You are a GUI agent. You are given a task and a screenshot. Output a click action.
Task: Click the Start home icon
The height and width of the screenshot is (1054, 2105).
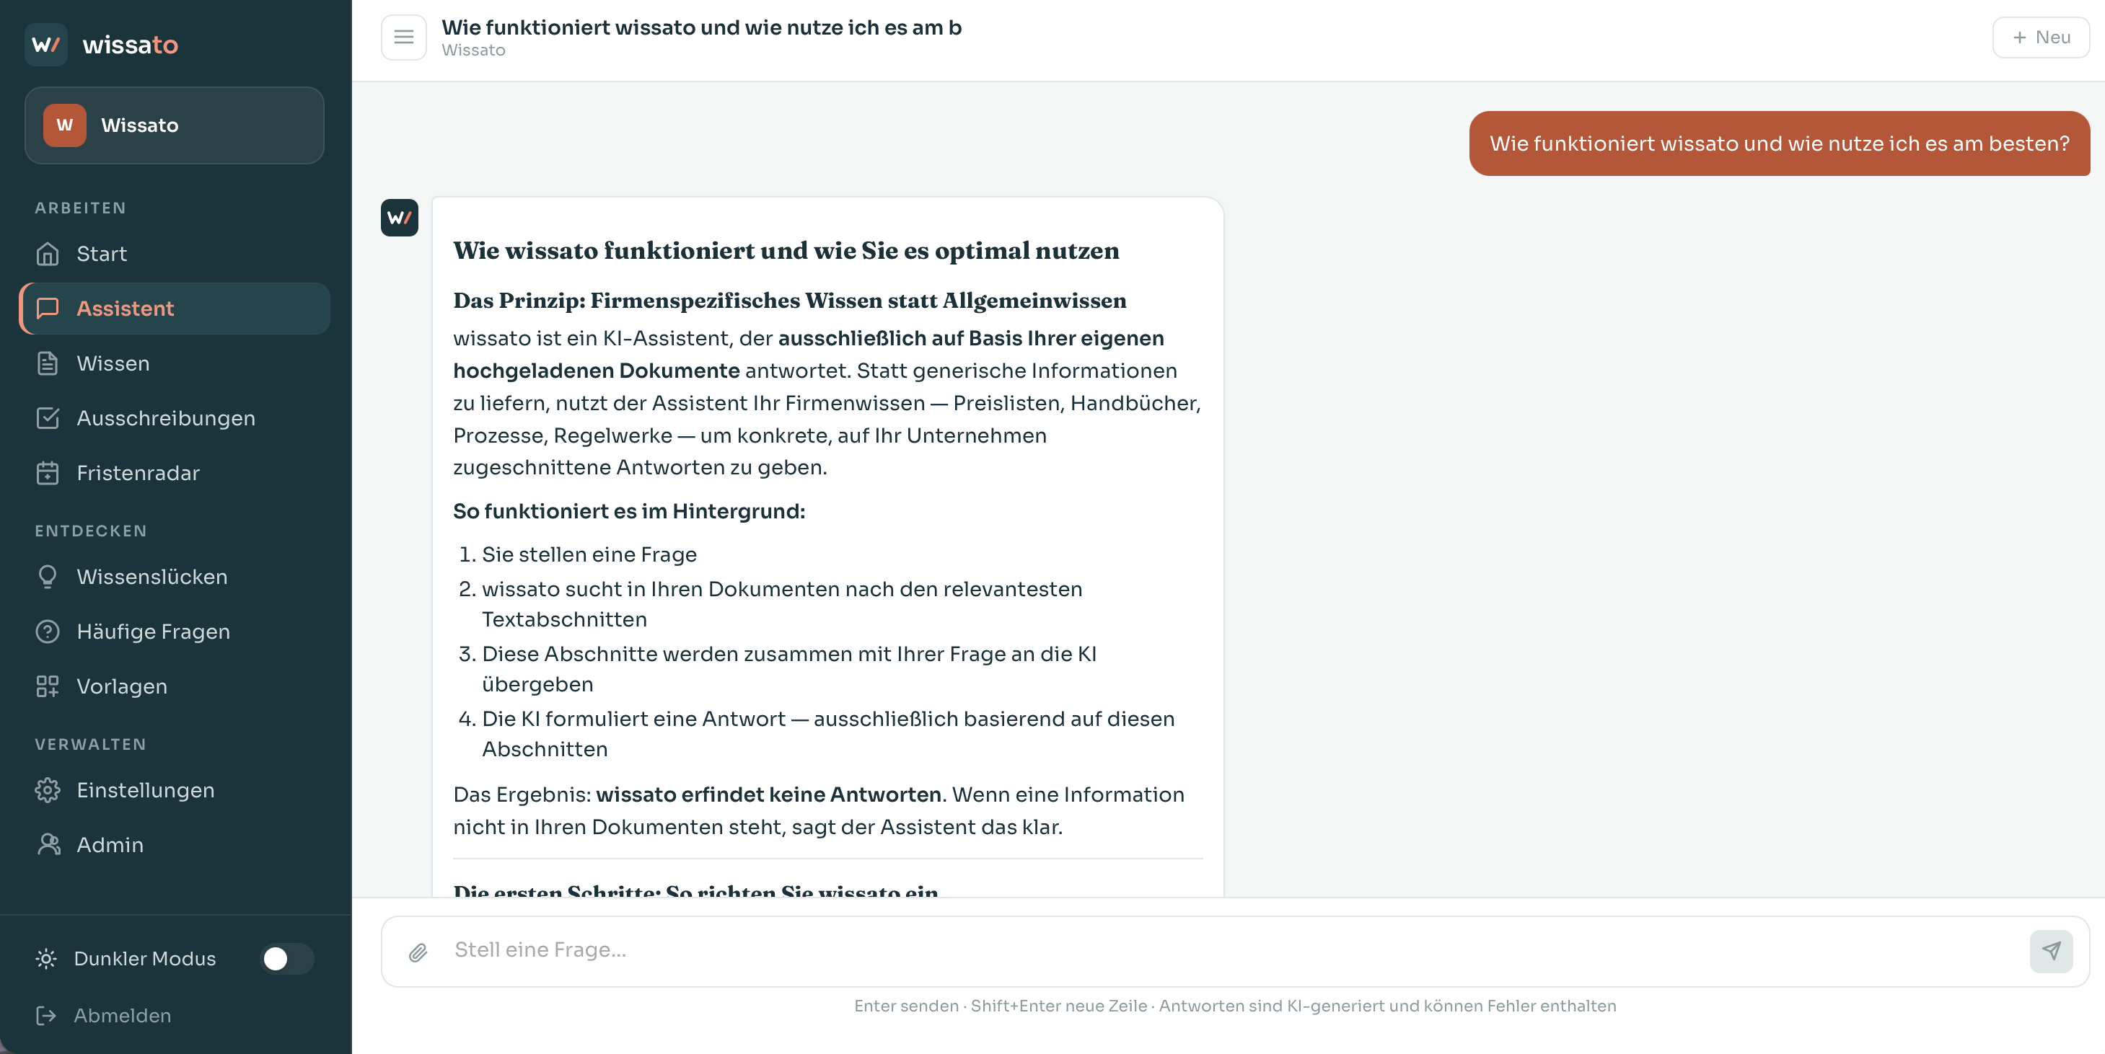(48, 254)
